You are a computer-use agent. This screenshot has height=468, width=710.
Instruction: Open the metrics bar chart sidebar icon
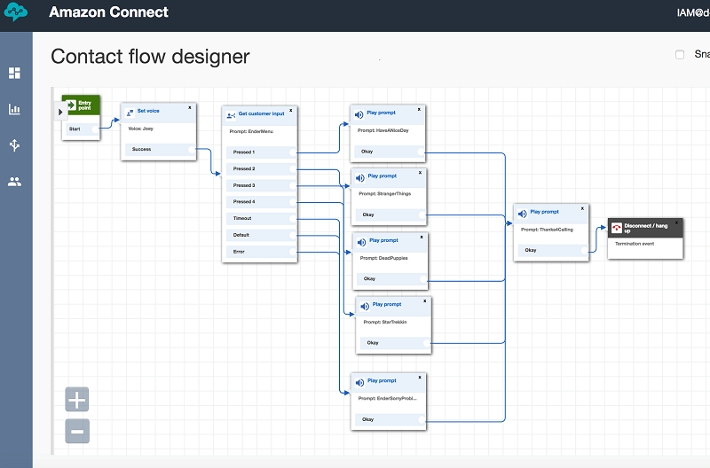(x=14, y=109)
